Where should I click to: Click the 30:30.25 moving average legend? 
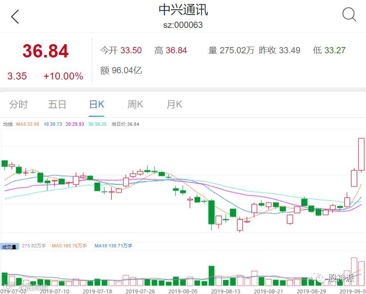97,124
